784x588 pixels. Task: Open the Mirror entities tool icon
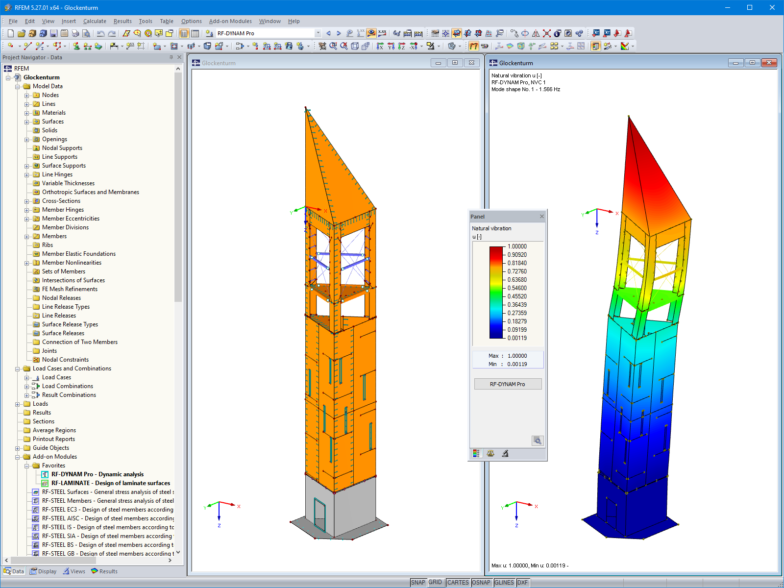tap(536, 33)
